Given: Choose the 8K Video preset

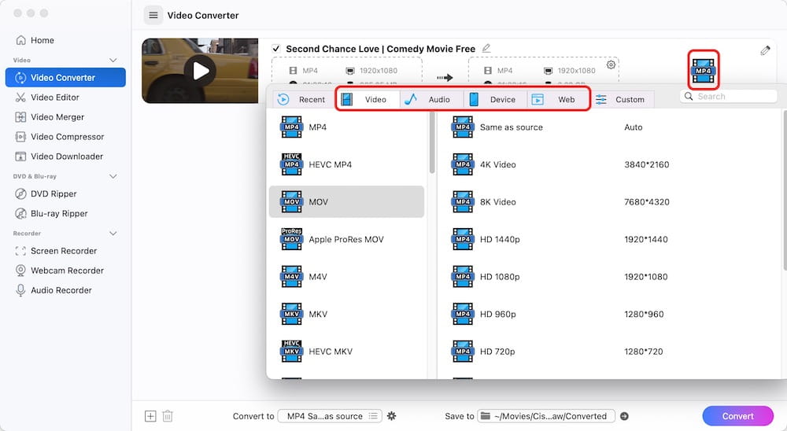Looking at the screenshot, I should pyautogui.click(x=610, y=201).
